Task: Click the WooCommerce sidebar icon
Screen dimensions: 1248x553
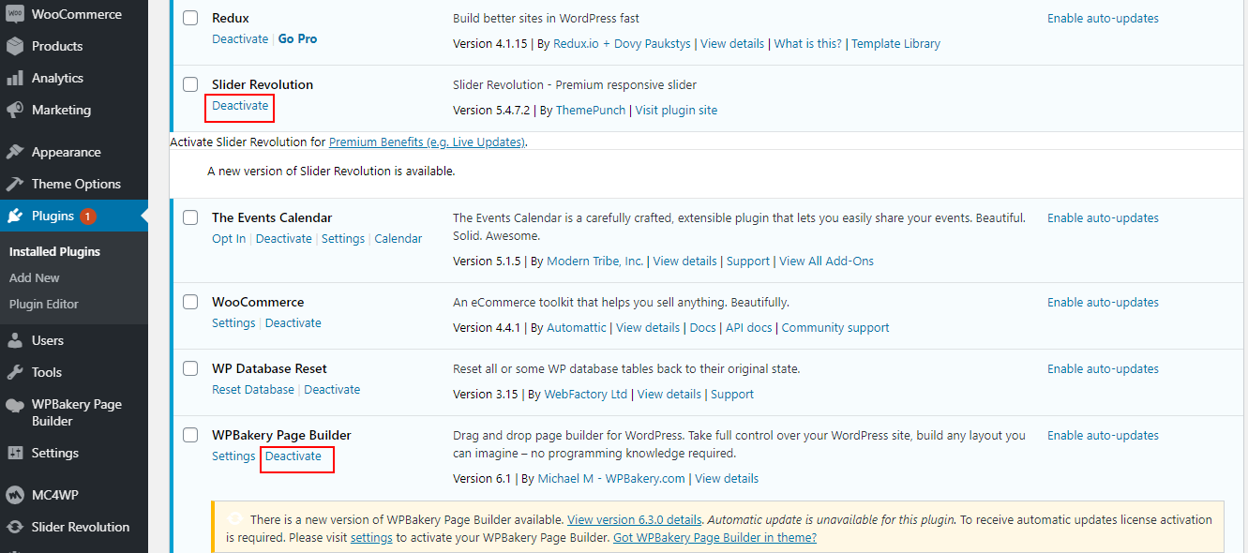Action: 15,15
